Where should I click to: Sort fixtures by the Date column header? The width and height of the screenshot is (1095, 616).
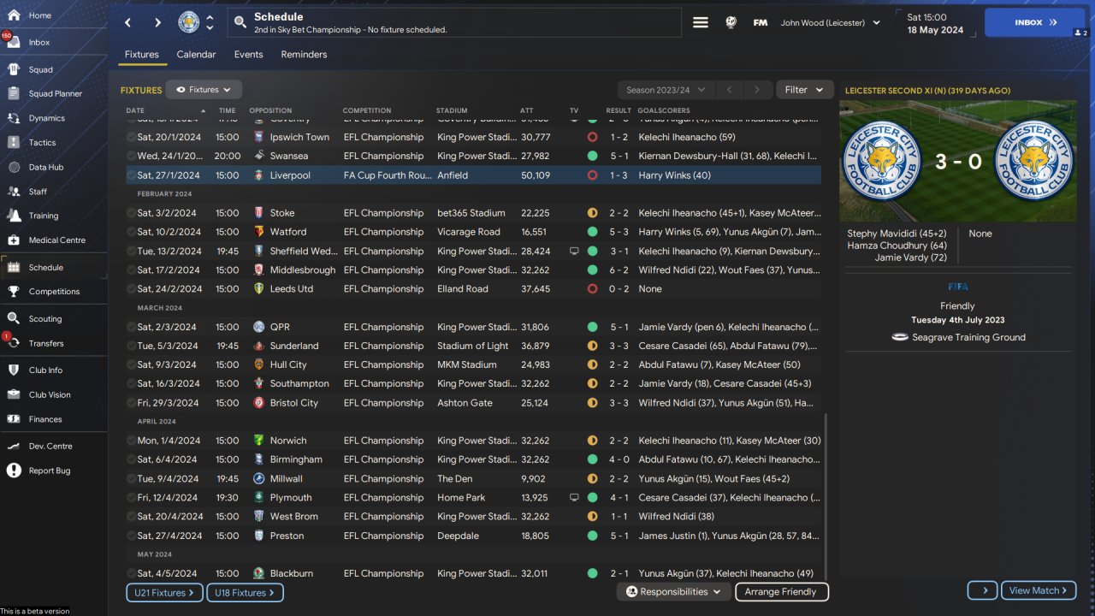(135, 110)
